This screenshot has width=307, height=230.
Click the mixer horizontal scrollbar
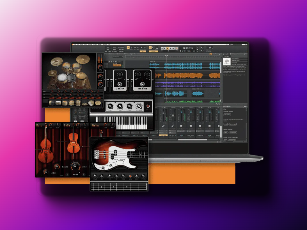[193, 140]
